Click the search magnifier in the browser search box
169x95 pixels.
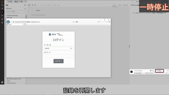[98, 22]
